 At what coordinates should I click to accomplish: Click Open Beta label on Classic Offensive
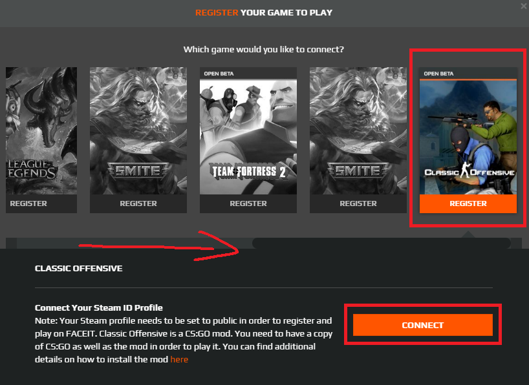coord(438,74)
